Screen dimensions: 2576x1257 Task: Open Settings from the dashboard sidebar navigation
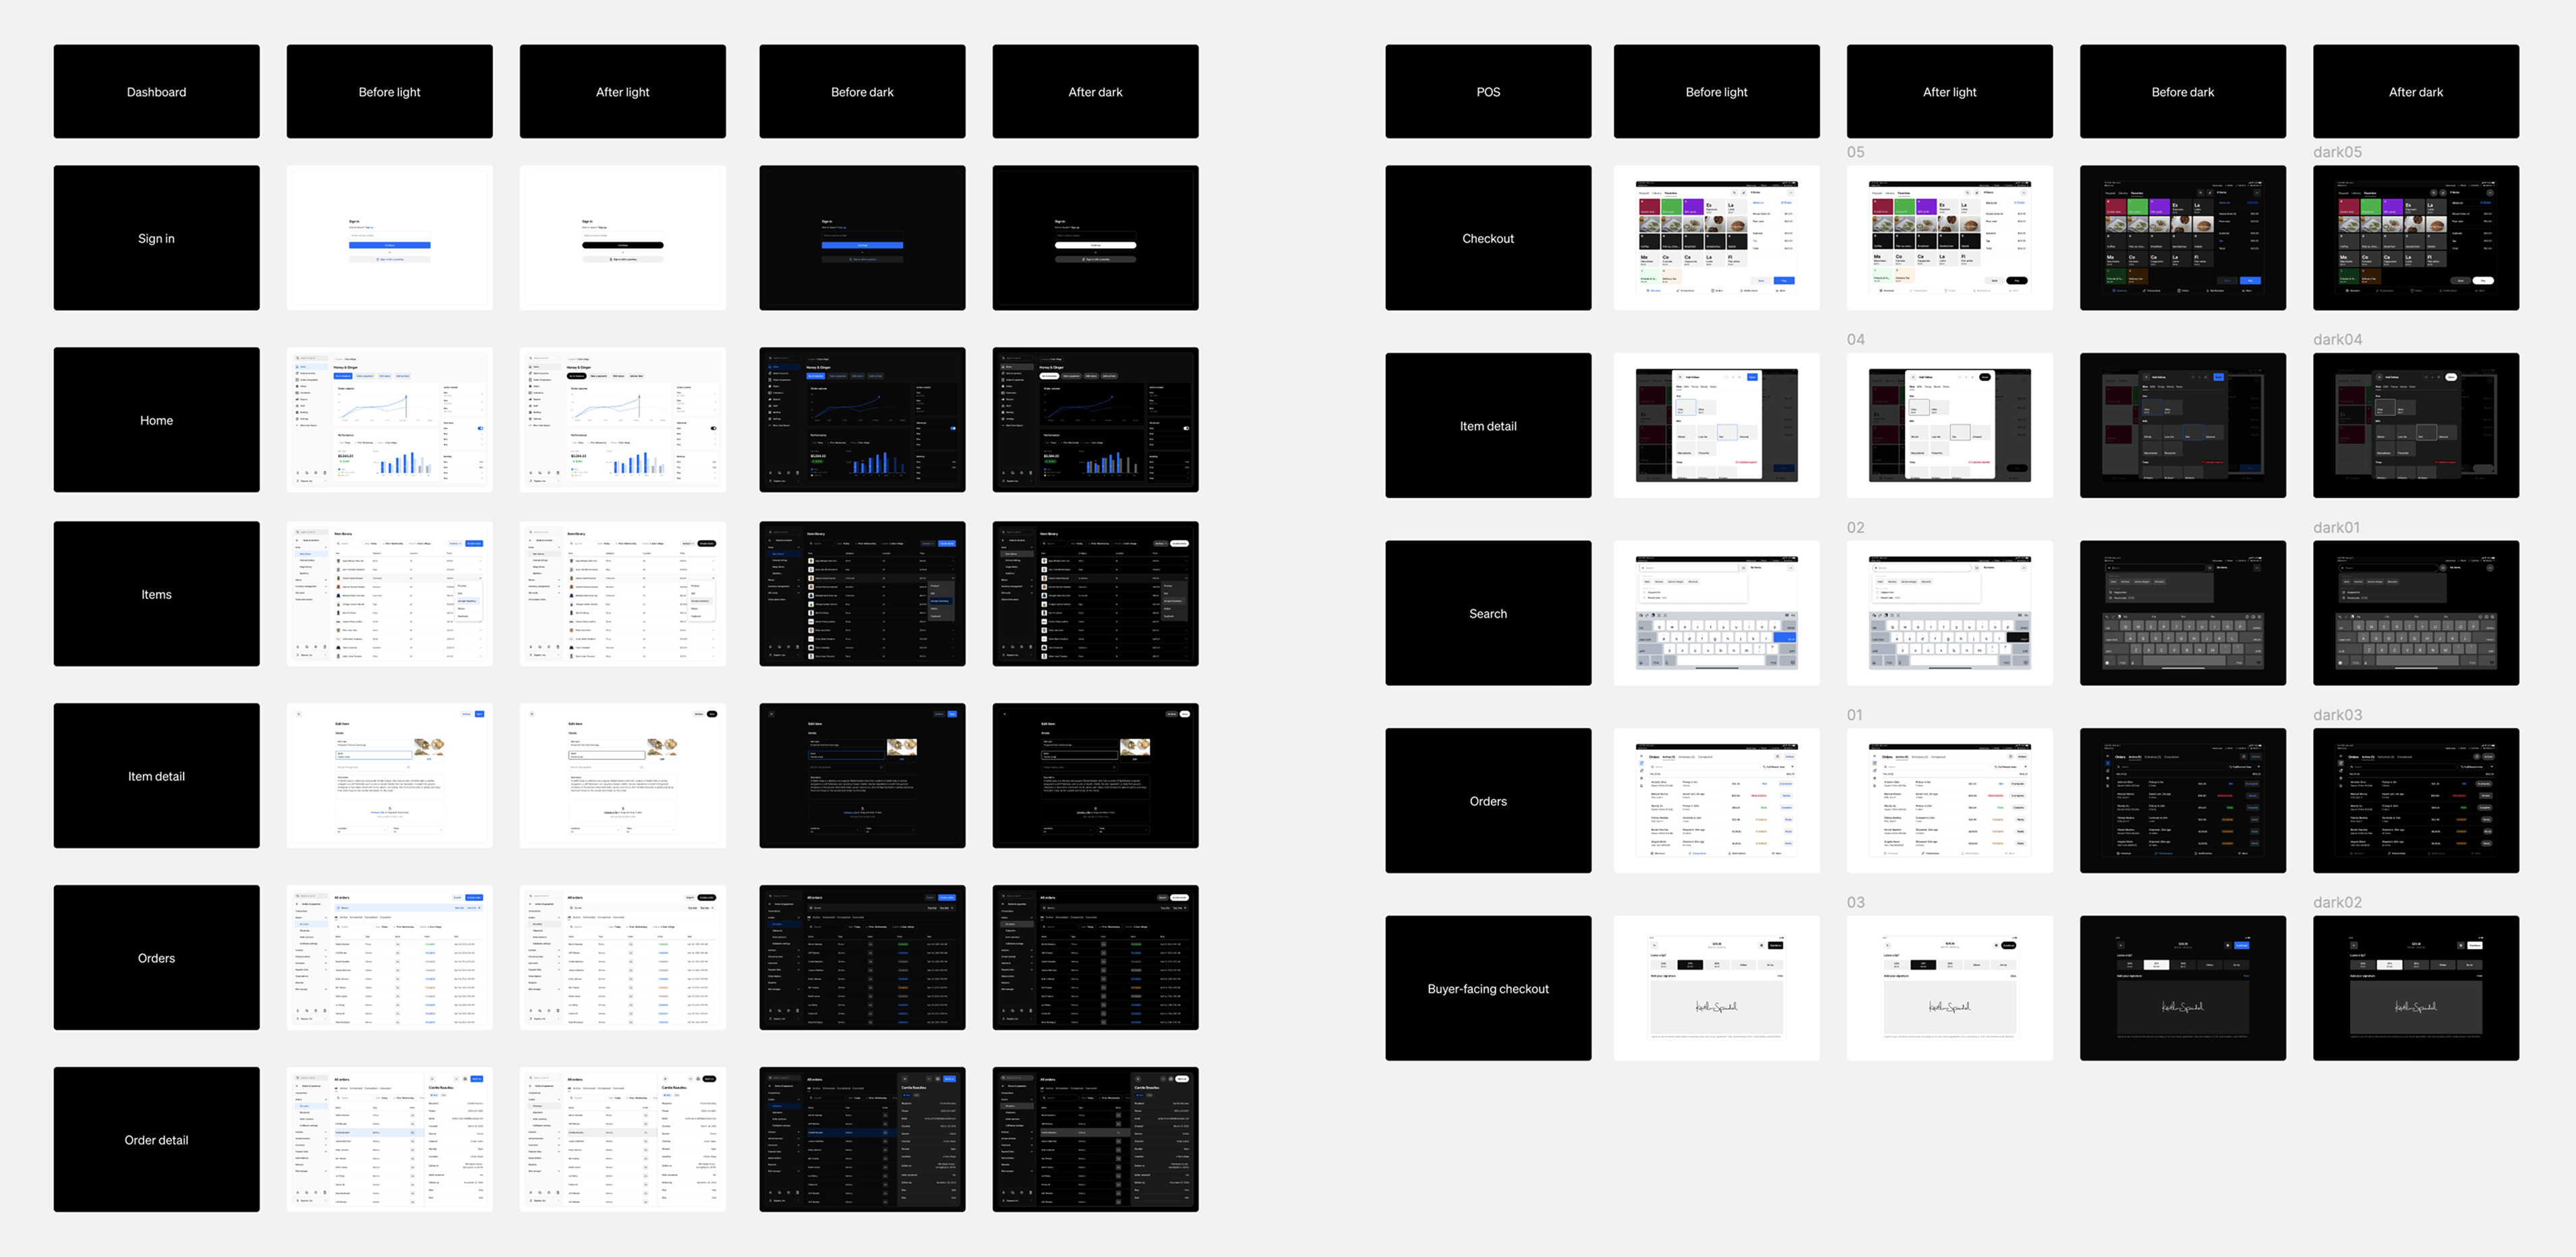click(303, 419)
